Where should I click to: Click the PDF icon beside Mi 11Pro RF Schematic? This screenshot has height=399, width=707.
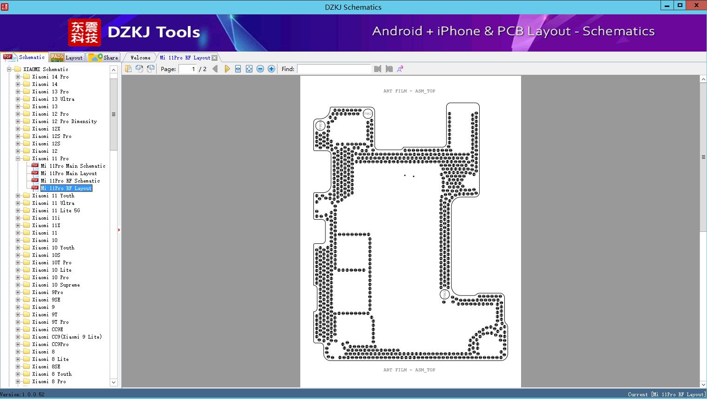pos(35,181)
